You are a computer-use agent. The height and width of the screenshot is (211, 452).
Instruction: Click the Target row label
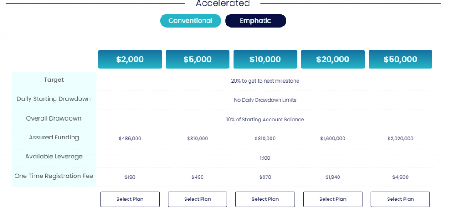(54, 80)
